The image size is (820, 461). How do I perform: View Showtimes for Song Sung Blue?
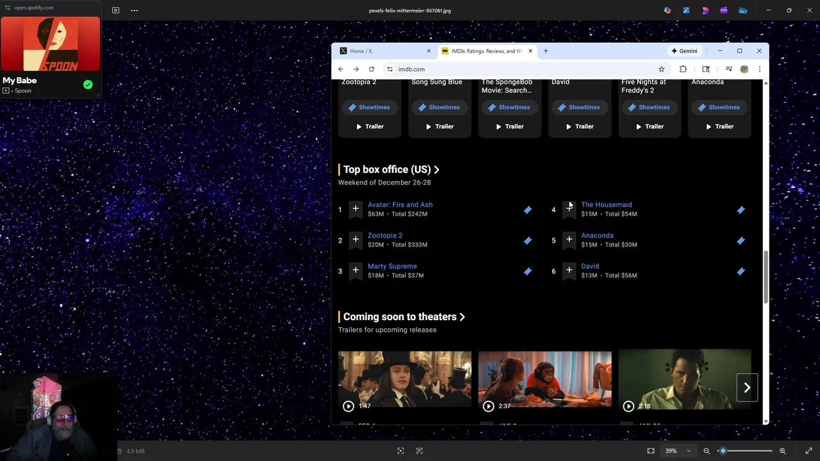point(439,108)
